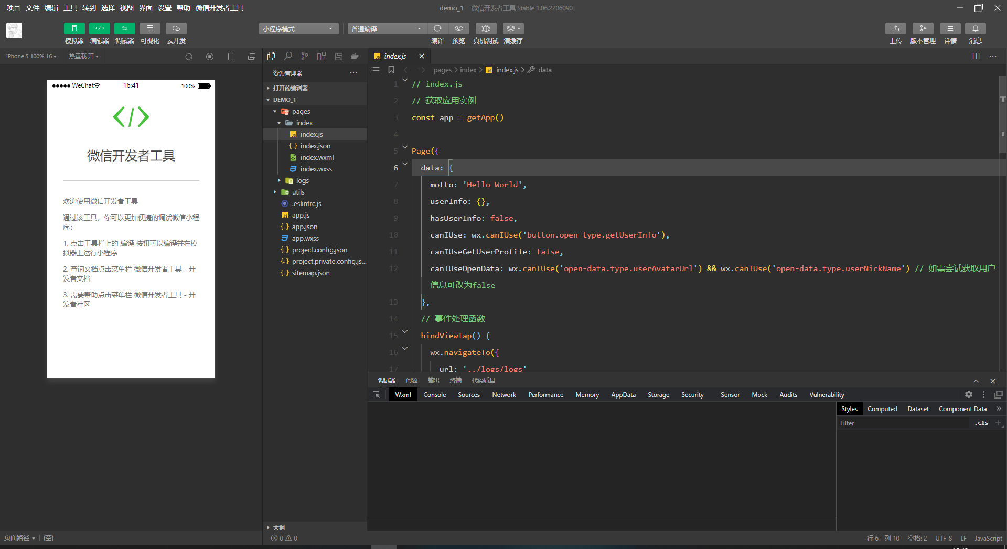1007x549 pixels.
Task: Click the simulator record stop icon
Action: (210, 57)
